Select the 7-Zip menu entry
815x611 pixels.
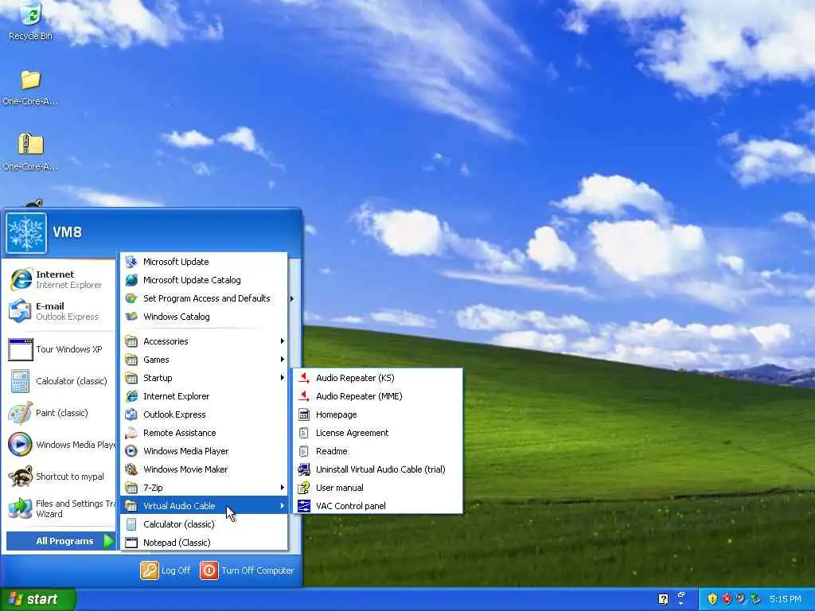[x=205, y=488]
